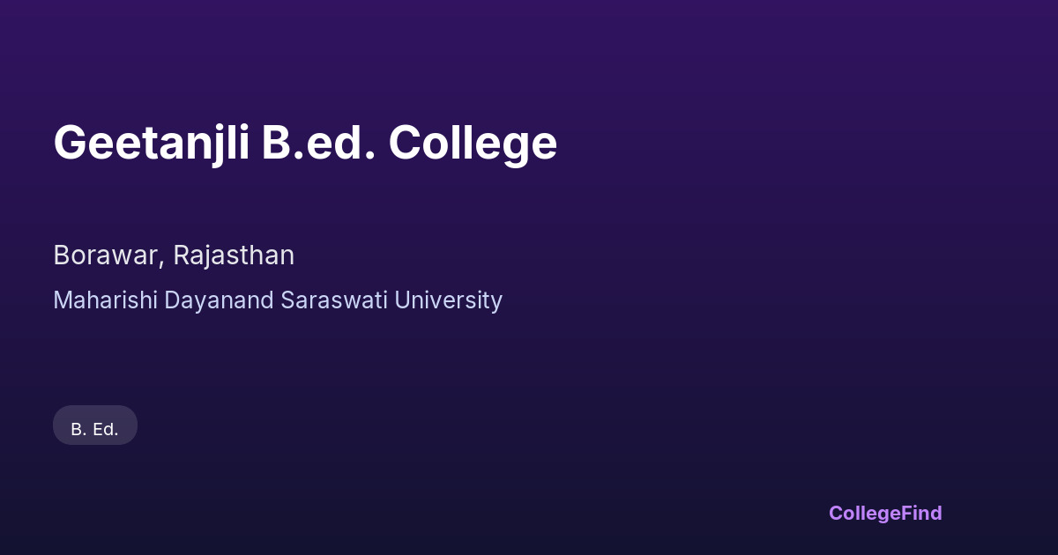
Task: Click the word University
Action: (448, 300)
